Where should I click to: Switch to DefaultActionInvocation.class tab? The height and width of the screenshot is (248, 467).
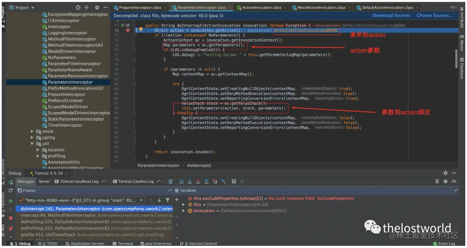(x=387, y=7)
